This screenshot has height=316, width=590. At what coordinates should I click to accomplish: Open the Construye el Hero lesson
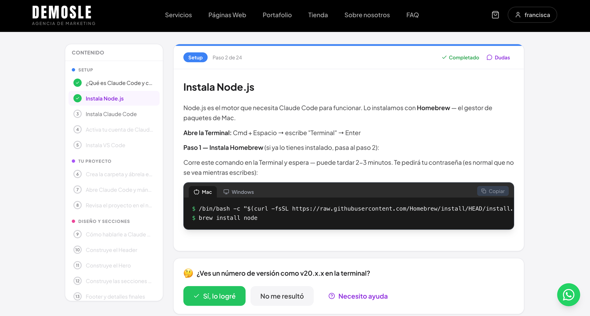[x=114, y=265]
